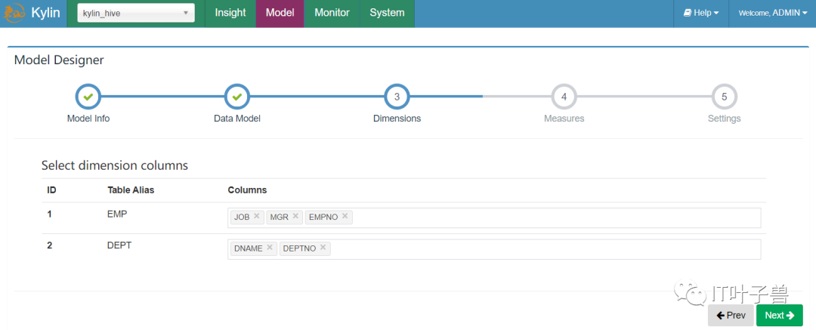
Task: Click step 4 Measures circle
Action: 564,97
